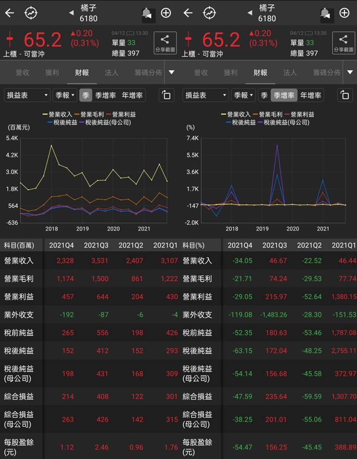Tap the 科目(%) header in the right table
Image resolution: width=357 pixels, height=459 pixels.
tap(193, 245)
